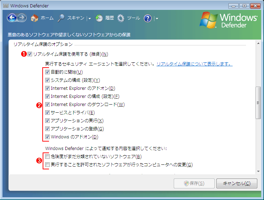Expand the help options dropdown arrow

click(157, 19)
